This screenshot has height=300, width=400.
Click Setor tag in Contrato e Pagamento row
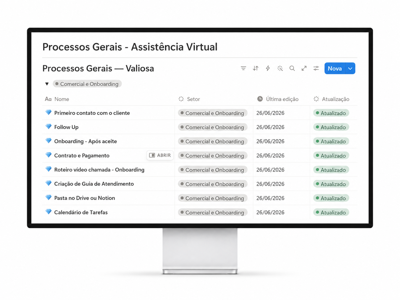point(212,156)
